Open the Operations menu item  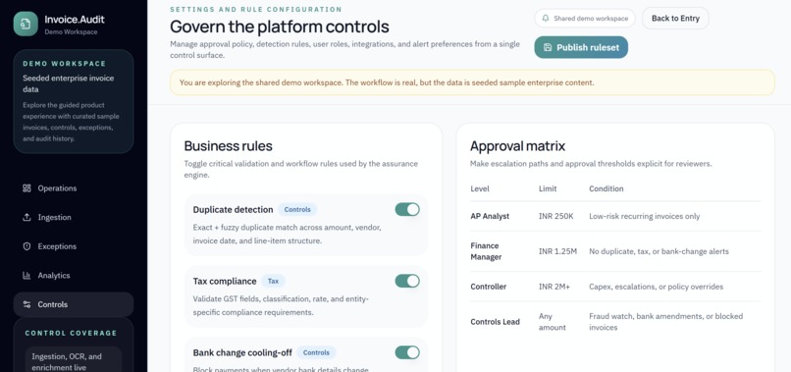coord(74,188)
